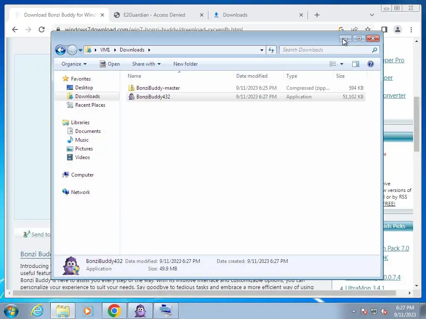This screenshot has height=319, width=426.
Task: Open the view options dropdown arrow
Action: point(342,64)
